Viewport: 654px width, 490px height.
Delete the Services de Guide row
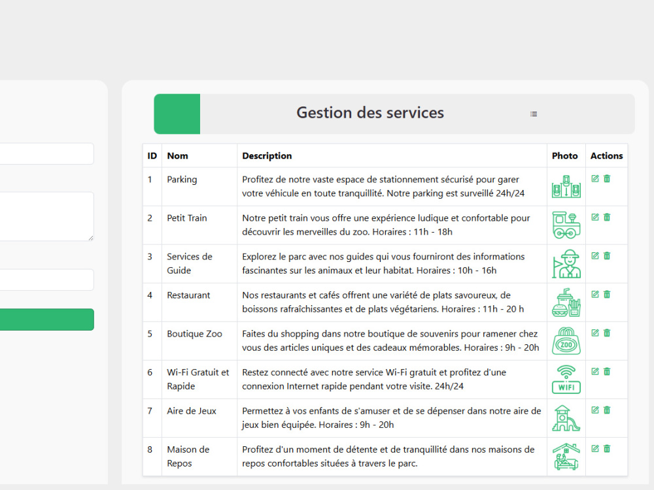tap(607, 256)
